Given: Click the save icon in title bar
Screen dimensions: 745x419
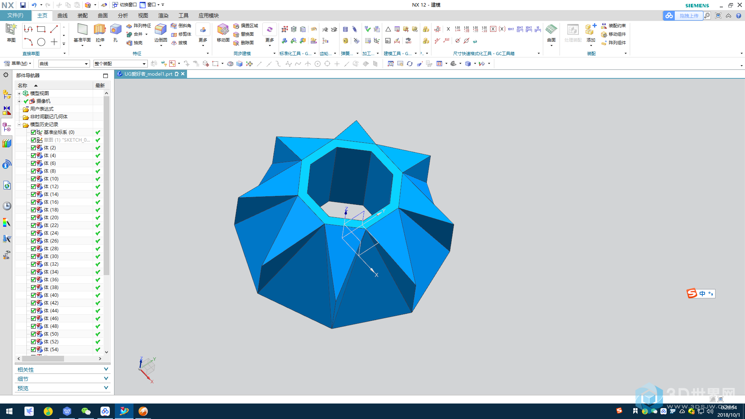Looking at the screenshot, I should [23, 5].
